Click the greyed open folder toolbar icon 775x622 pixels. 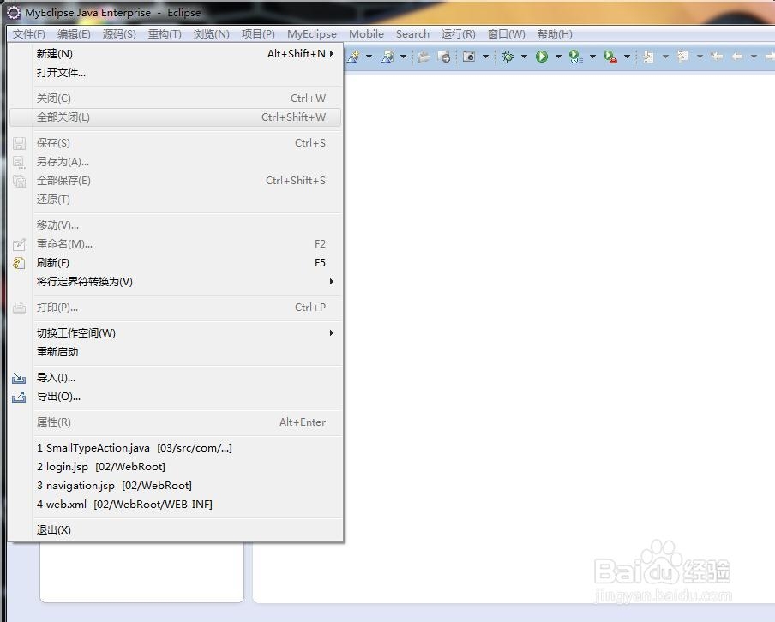click(x=424, y=57)
